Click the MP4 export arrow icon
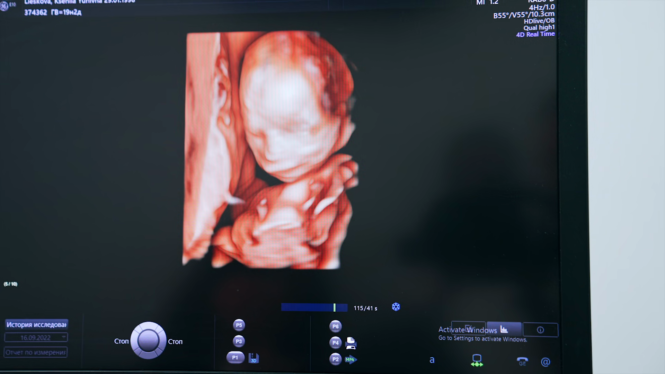Viewport: 665px width, 374px height. [351, 359]
